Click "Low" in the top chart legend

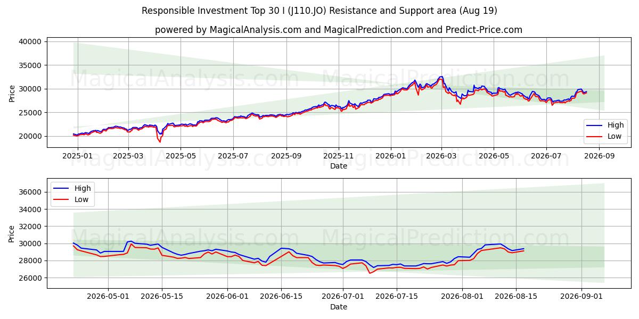[615, 136]
